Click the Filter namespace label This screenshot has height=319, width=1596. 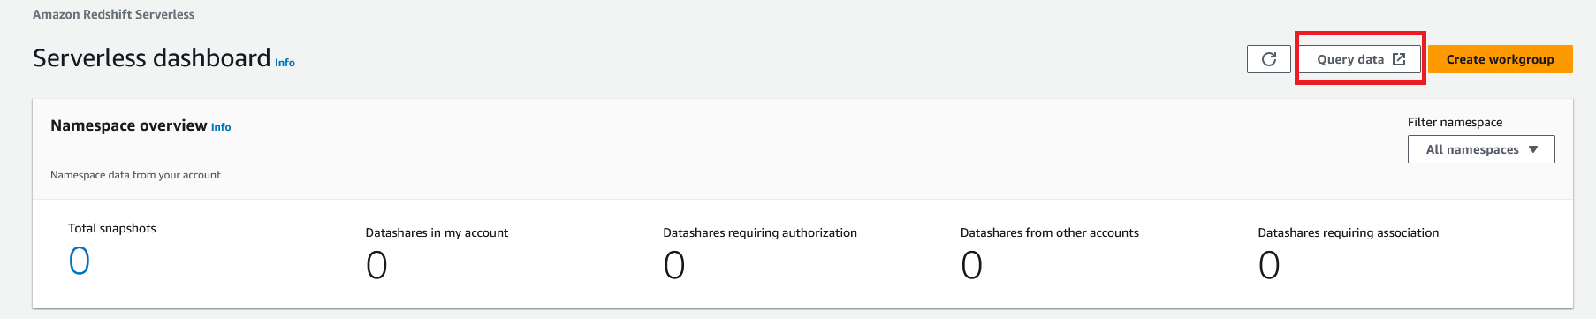[1455, 122]
